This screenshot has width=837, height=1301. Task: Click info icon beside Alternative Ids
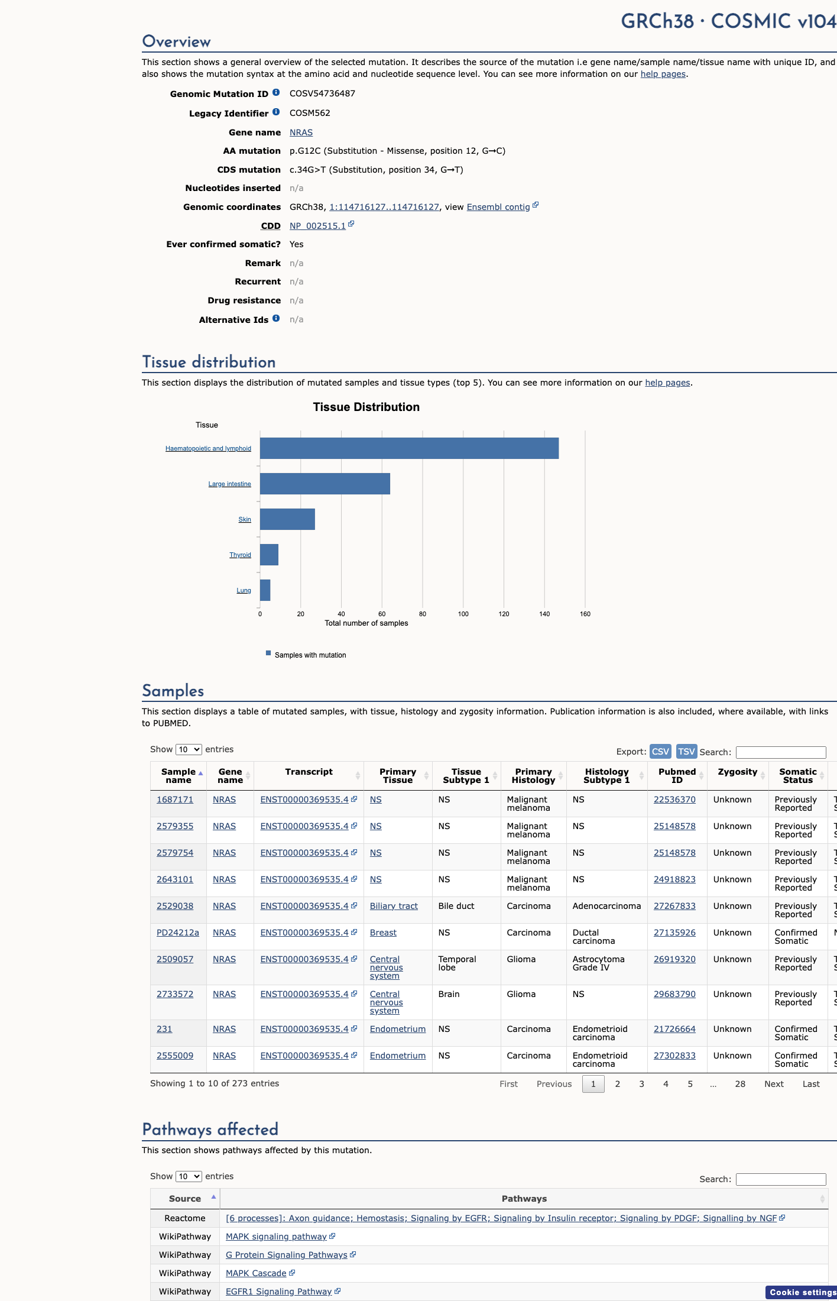(x=276, y=318)
